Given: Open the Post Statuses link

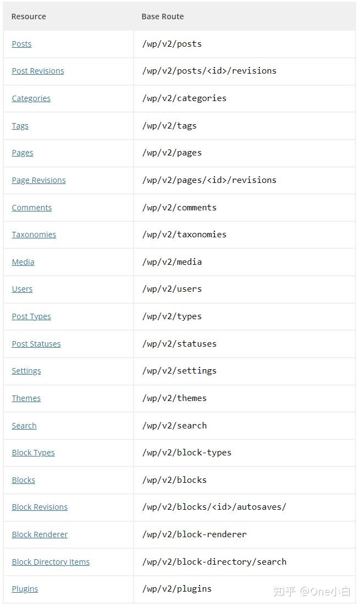Looking at the screenshot, I should 36,344.
